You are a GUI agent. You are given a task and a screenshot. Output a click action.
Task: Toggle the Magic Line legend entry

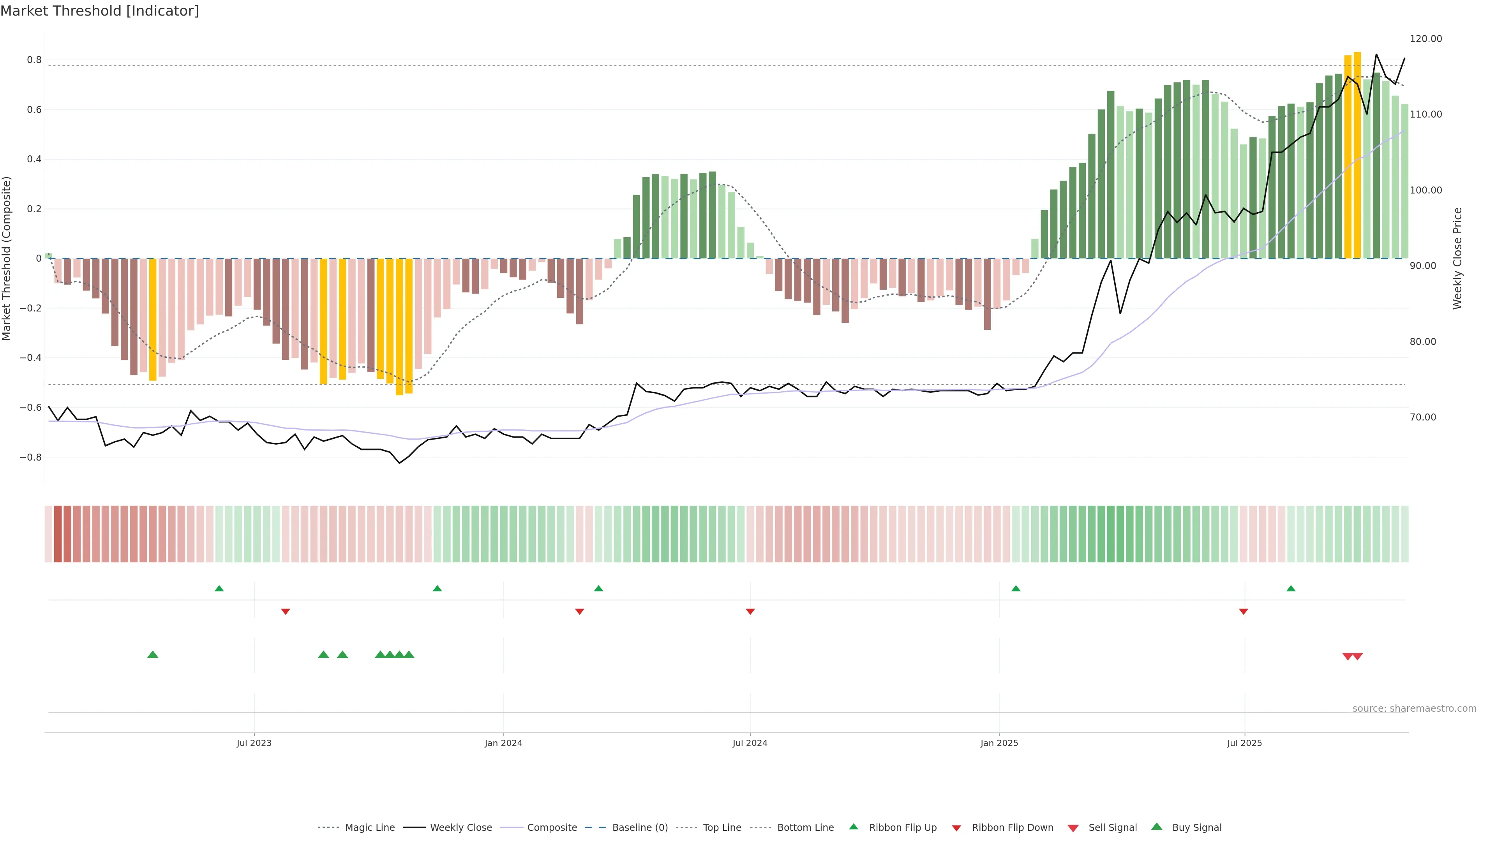coord(369,828)
